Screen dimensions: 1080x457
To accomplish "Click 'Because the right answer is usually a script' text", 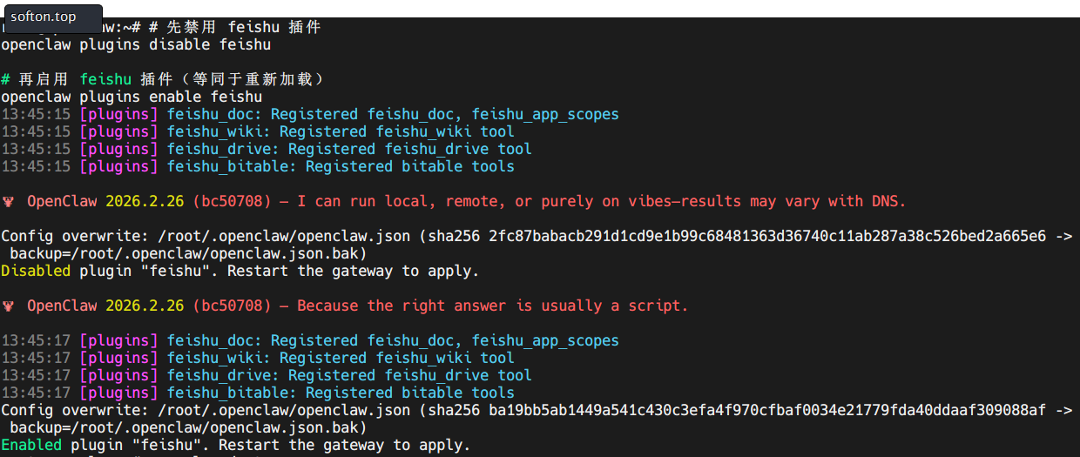I will (x=493, y=306).
